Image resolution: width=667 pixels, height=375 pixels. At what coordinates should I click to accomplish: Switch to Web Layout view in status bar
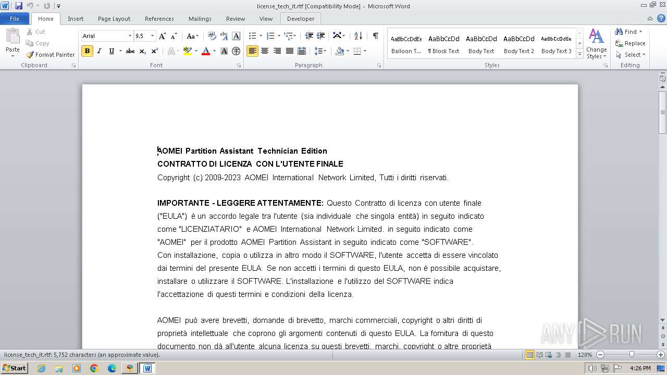point(549,355)
